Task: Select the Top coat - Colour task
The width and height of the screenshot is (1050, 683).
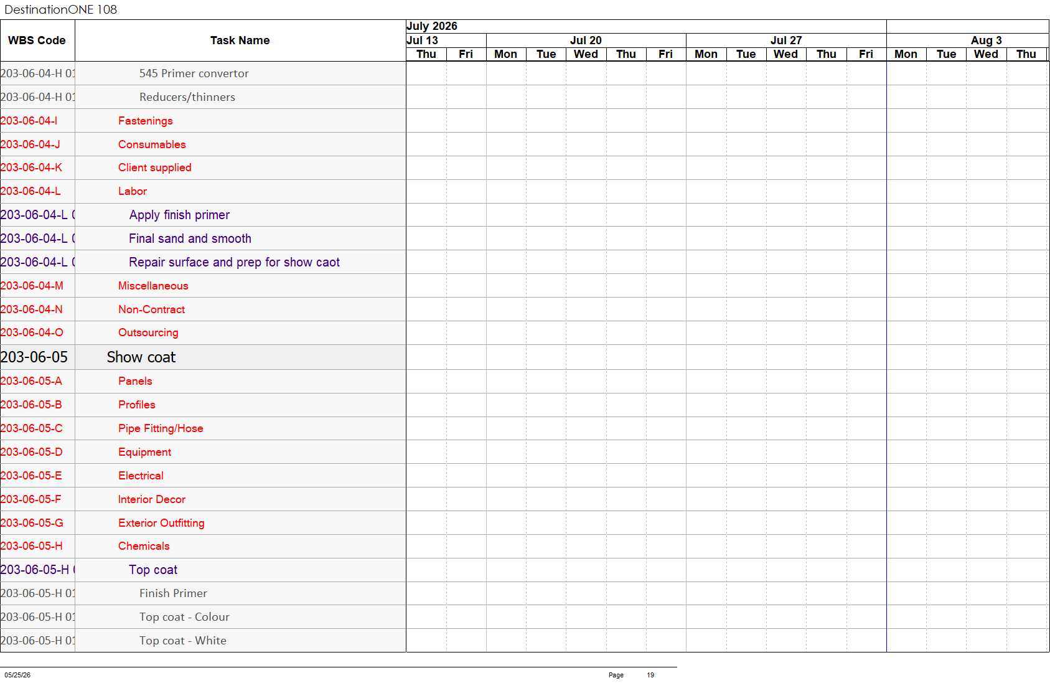Action: coord(184,617)
